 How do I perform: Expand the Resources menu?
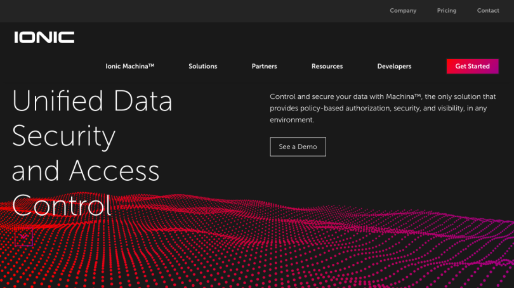[327, 66]
